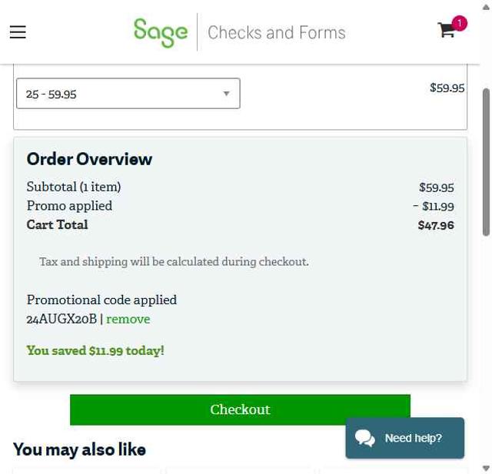Click the Order Overview heading
The height and width of the screenshot is (474, 492).
(89, 159)
